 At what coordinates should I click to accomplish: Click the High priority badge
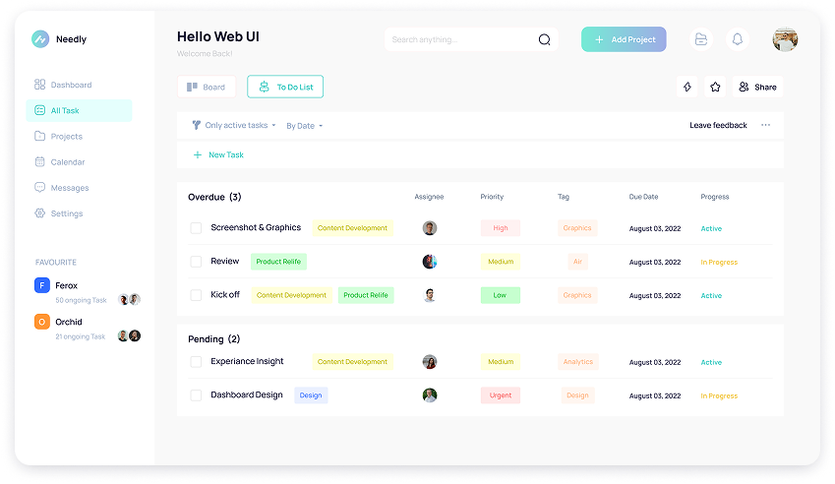pos(501,228)
